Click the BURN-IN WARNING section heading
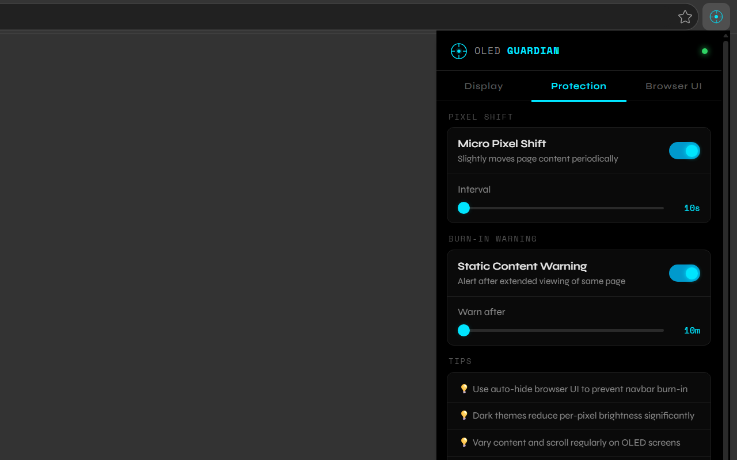The height and width of the screenshot is (460, 737). point(493,239)
